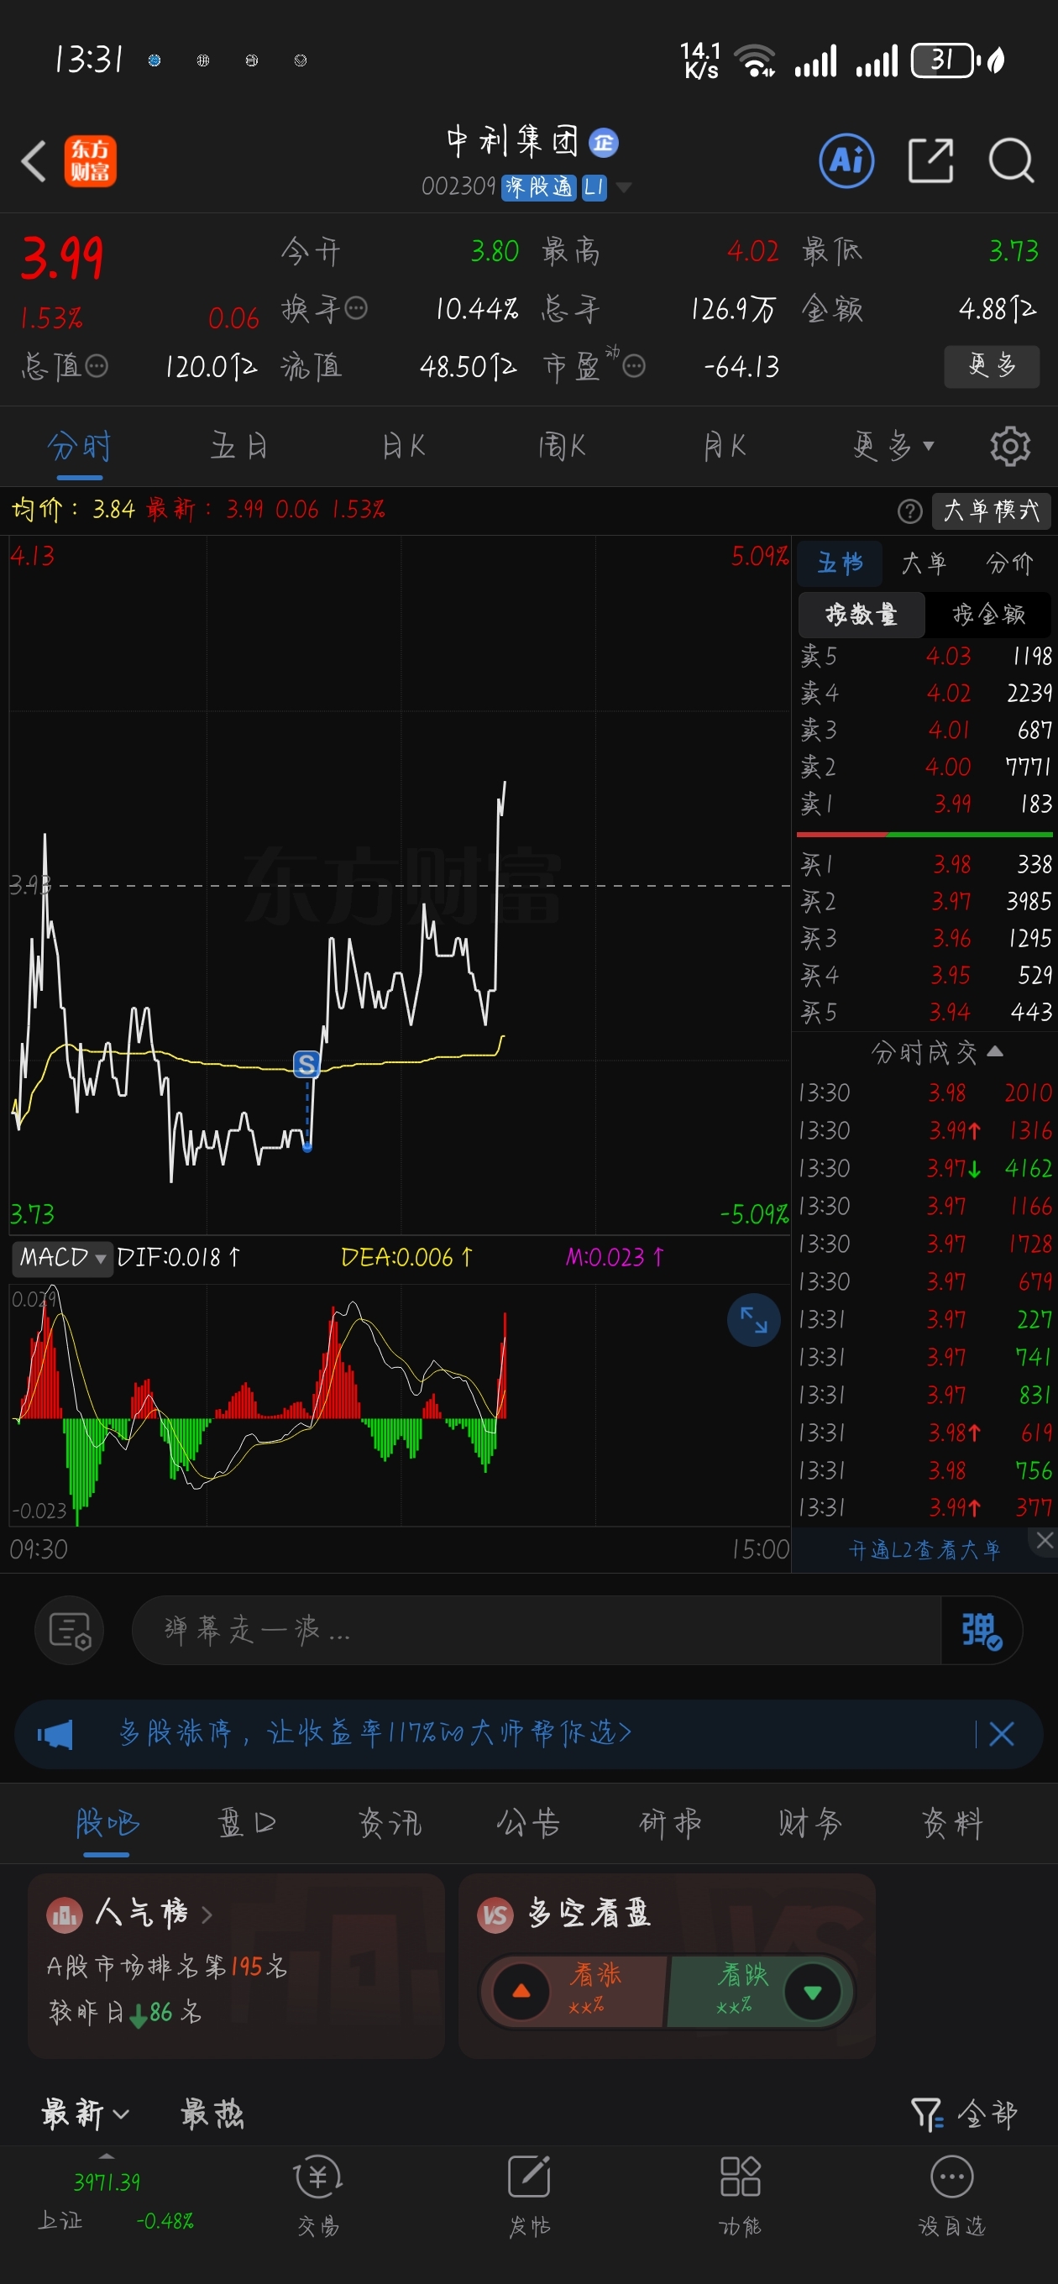Viewport: 1058px width, 2284px height.
Task: Collapse the 分时成交 section
Action: point(994,1051)
